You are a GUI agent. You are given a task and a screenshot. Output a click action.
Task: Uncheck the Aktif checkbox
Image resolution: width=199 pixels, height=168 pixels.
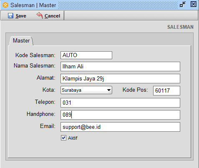(x=63, y=138)
